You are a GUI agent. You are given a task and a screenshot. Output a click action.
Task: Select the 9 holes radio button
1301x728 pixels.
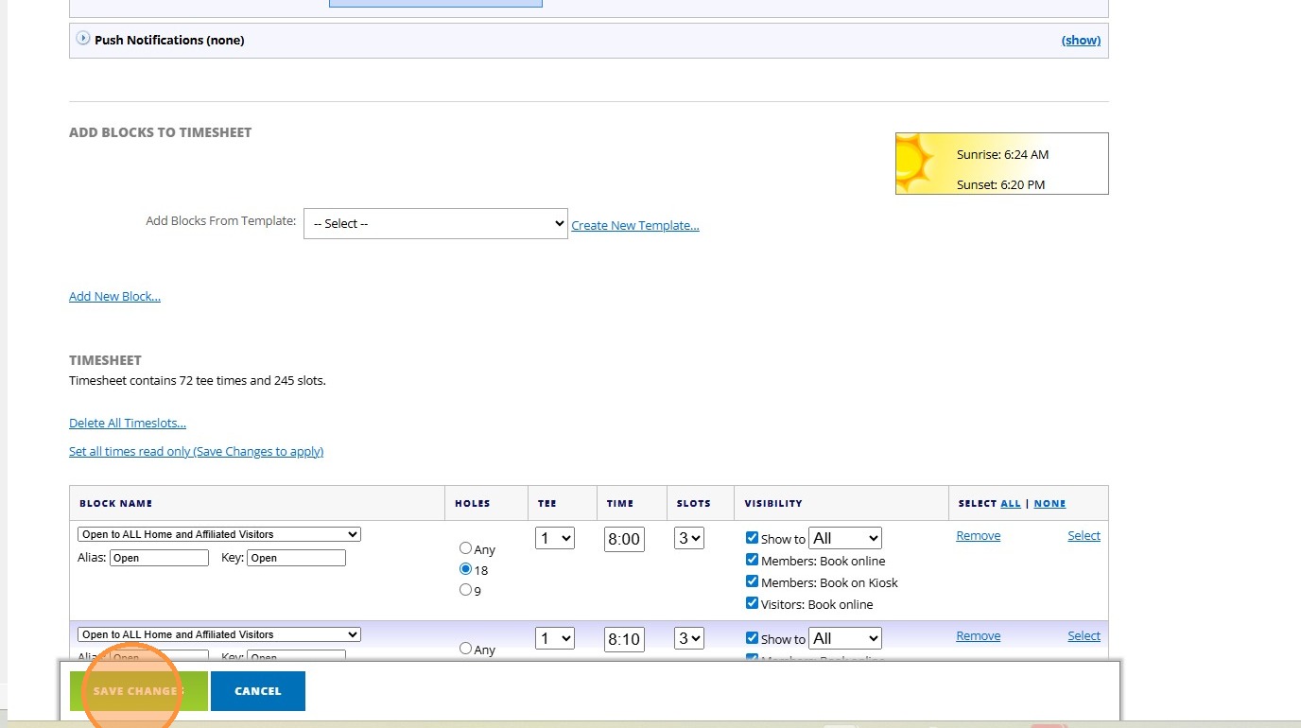[465, 590]
